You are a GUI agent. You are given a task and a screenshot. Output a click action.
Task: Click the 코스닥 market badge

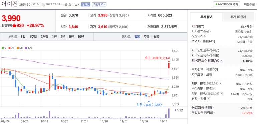point(36,4)
